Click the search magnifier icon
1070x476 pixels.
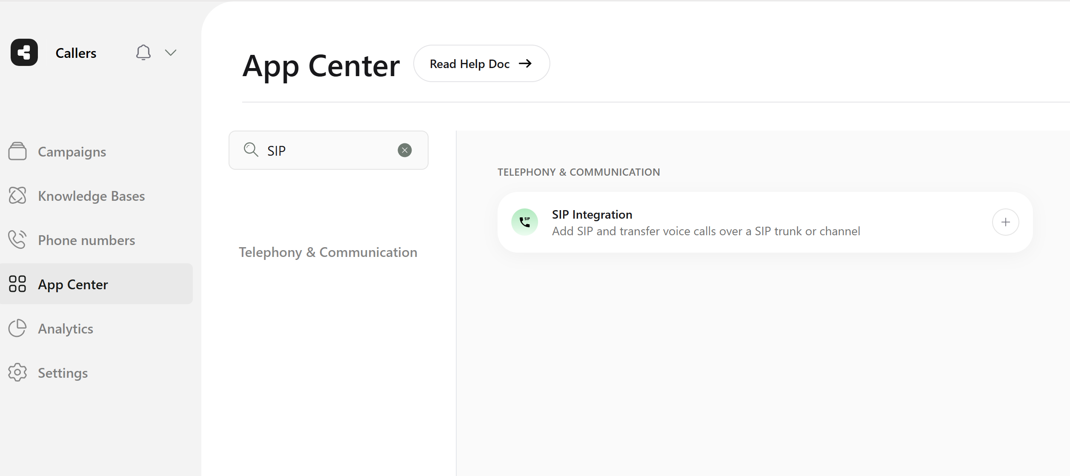pyautogui.click(x=251, y=150)
